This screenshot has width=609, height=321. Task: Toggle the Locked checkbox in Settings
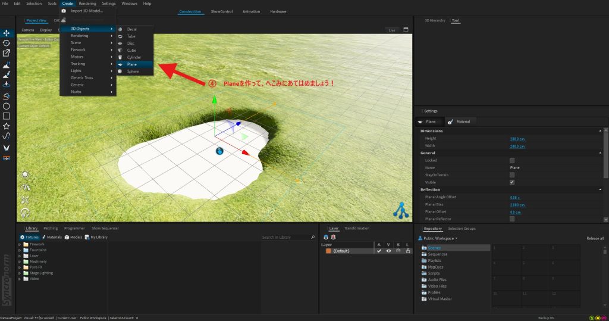tap(512, 160)
